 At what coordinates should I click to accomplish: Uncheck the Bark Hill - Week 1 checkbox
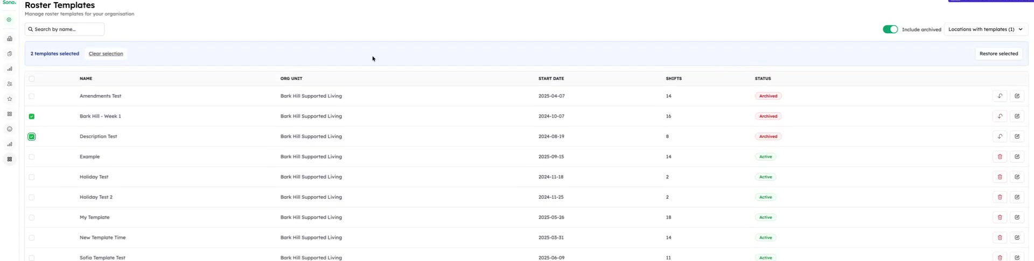[32, 117]
